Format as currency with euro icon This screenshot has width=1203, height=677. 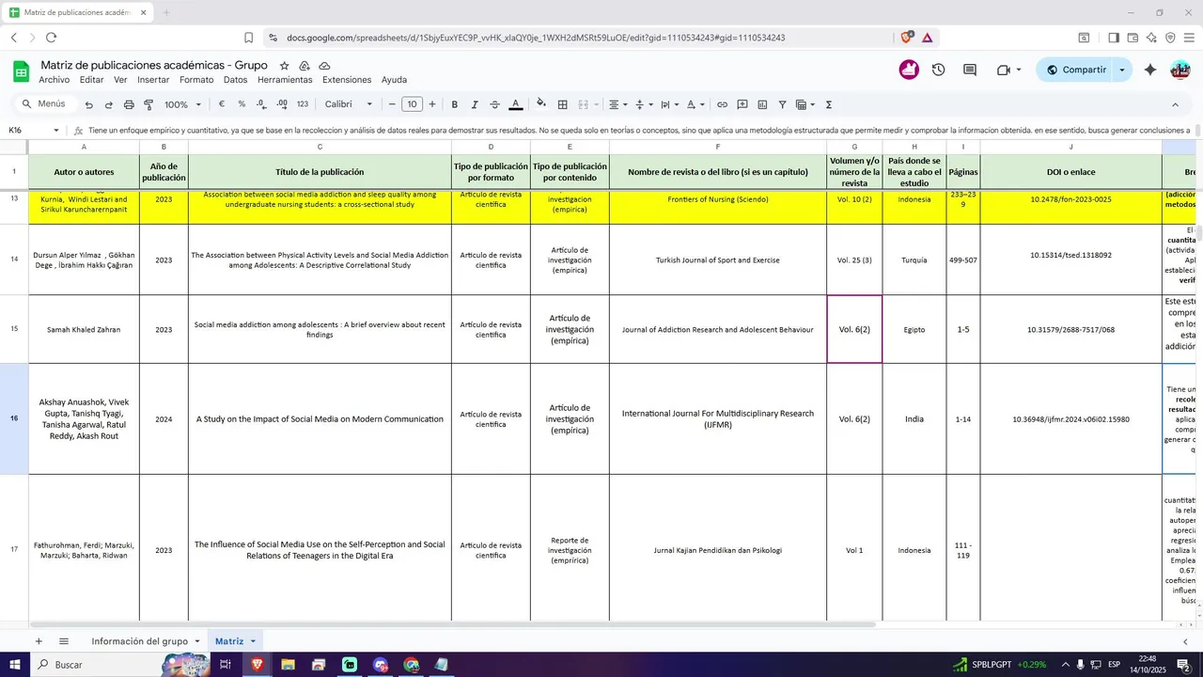pyautogui.click(x=222, y=104)
